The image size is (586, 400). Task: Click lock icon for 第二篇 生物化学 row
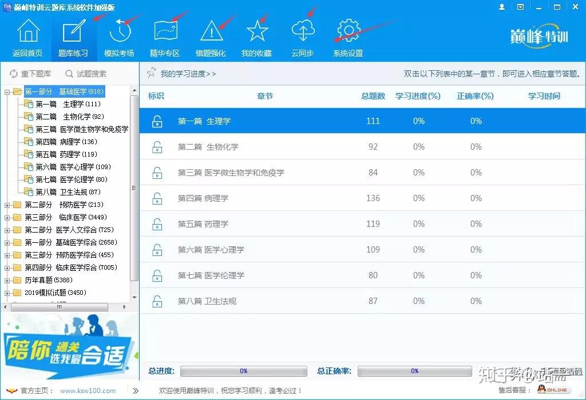157,147
